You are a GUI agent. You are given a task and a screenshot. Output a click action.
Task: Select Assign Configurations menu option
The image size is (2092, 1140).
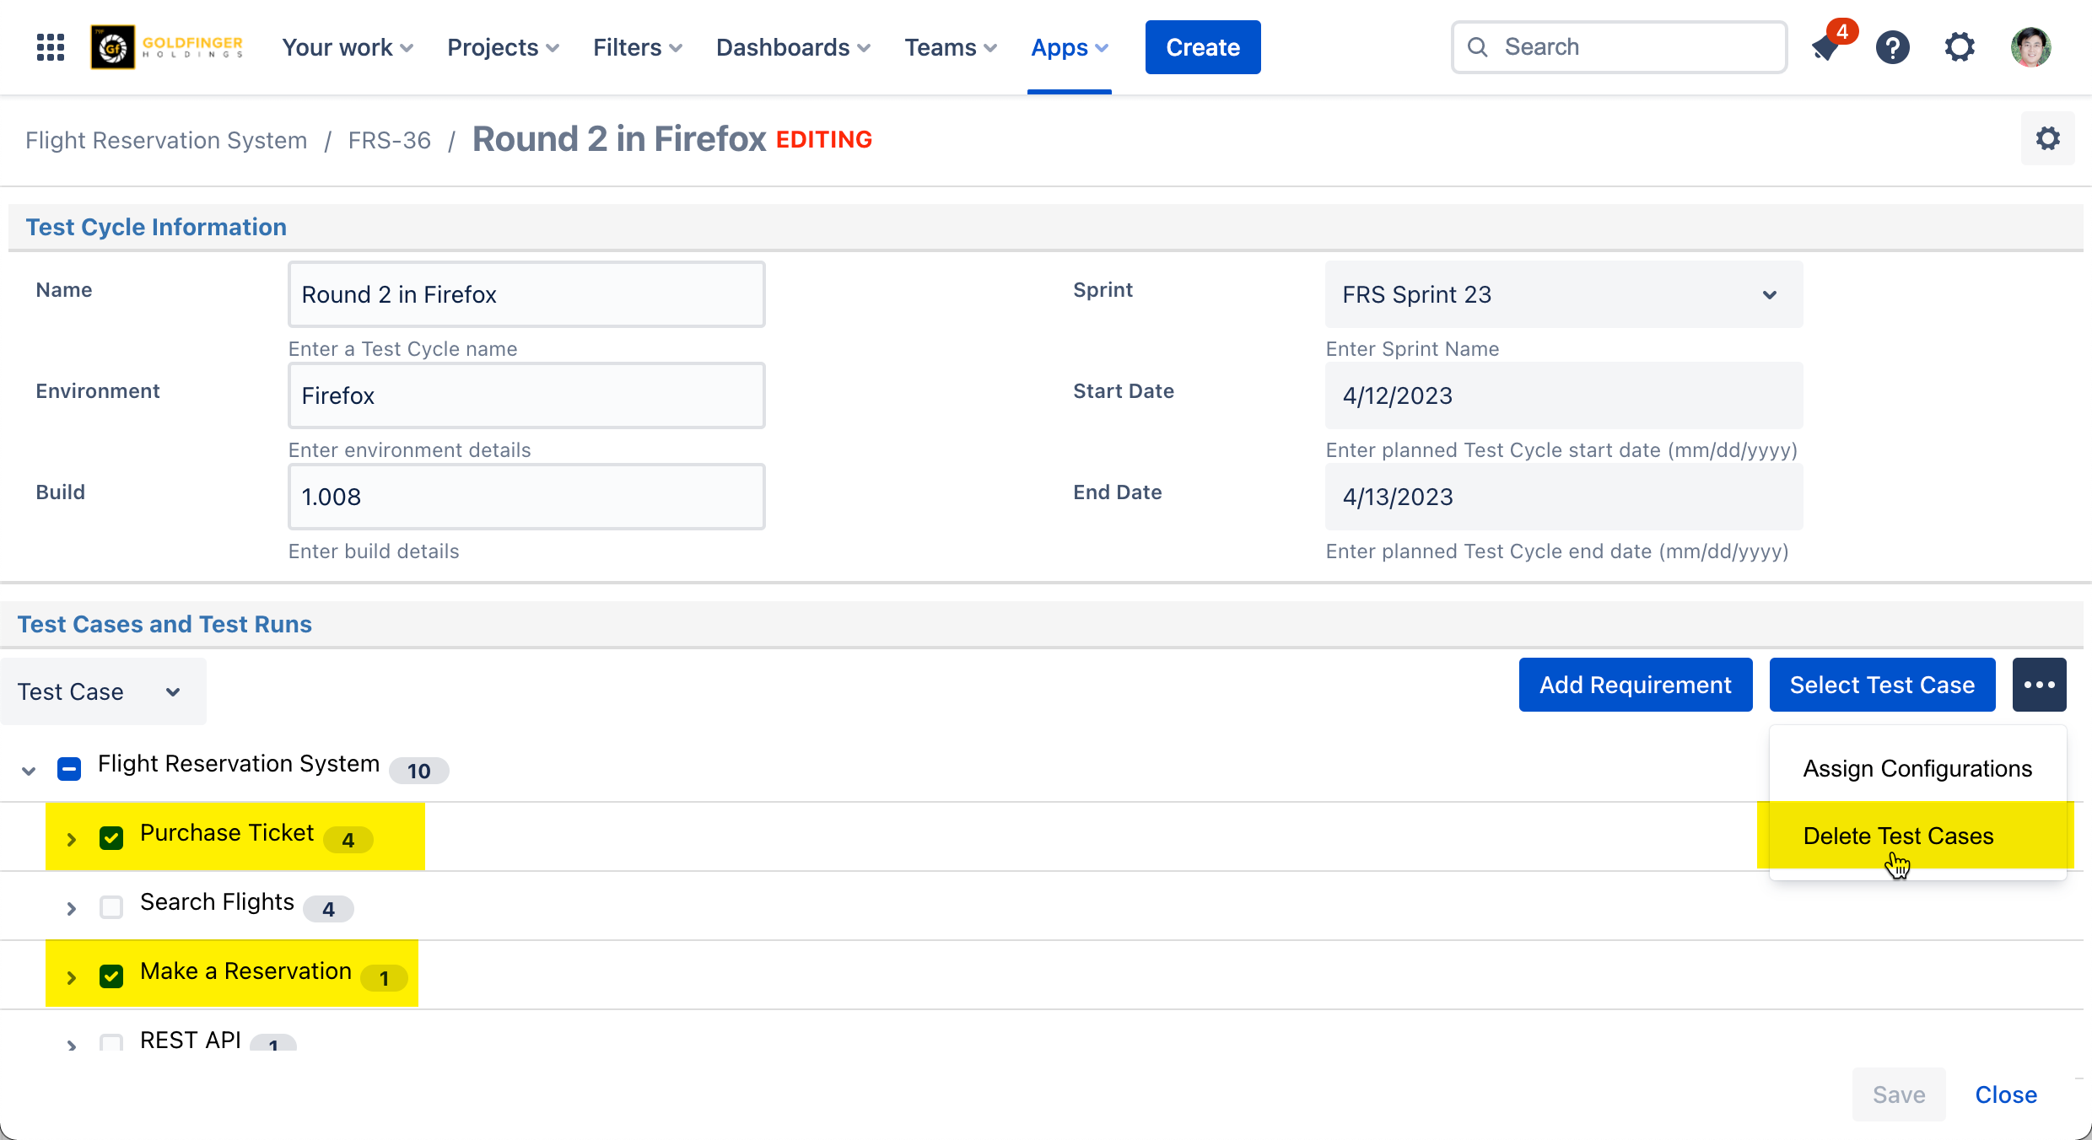(x=1917, y=768)
